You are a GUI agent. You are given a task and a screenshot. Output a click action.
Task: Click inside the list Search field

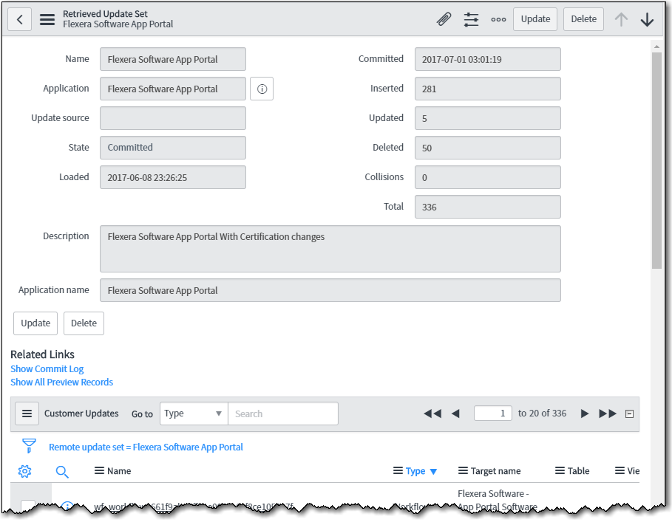[283, 414]
